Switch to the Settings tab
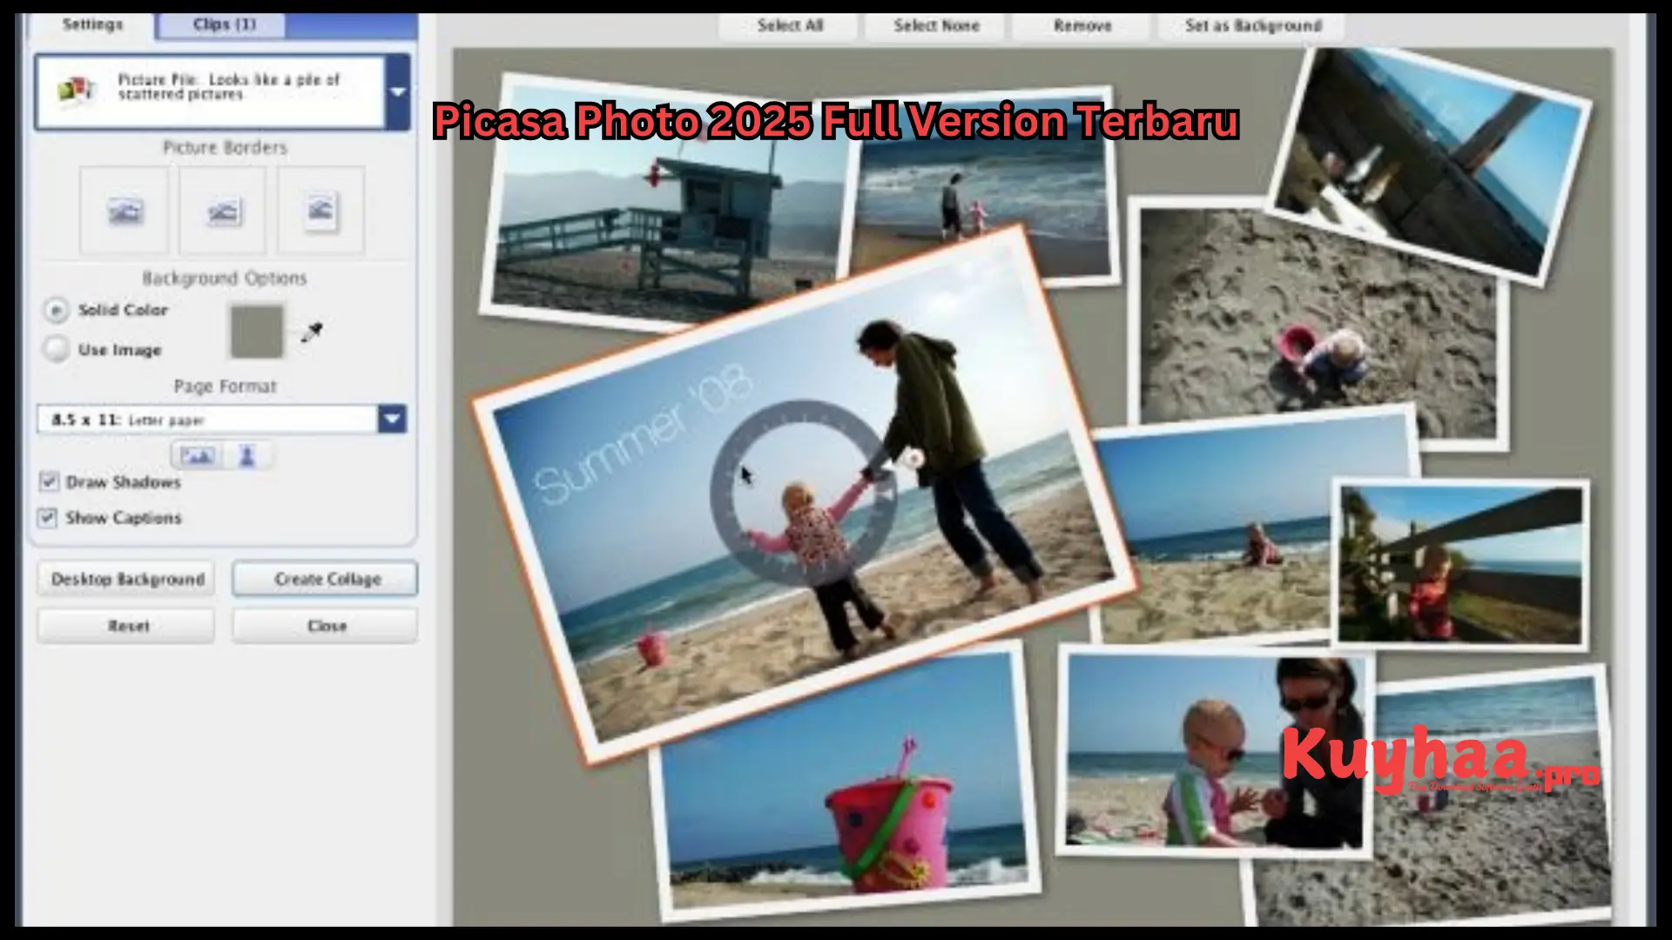Viewport: 1672px width, 940px height. 93,23
